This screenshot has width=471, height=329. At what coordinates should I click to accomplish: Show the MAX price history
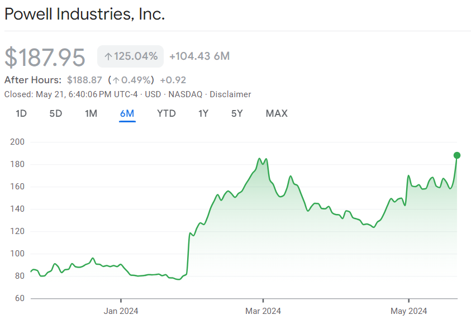tap(277, 113)
